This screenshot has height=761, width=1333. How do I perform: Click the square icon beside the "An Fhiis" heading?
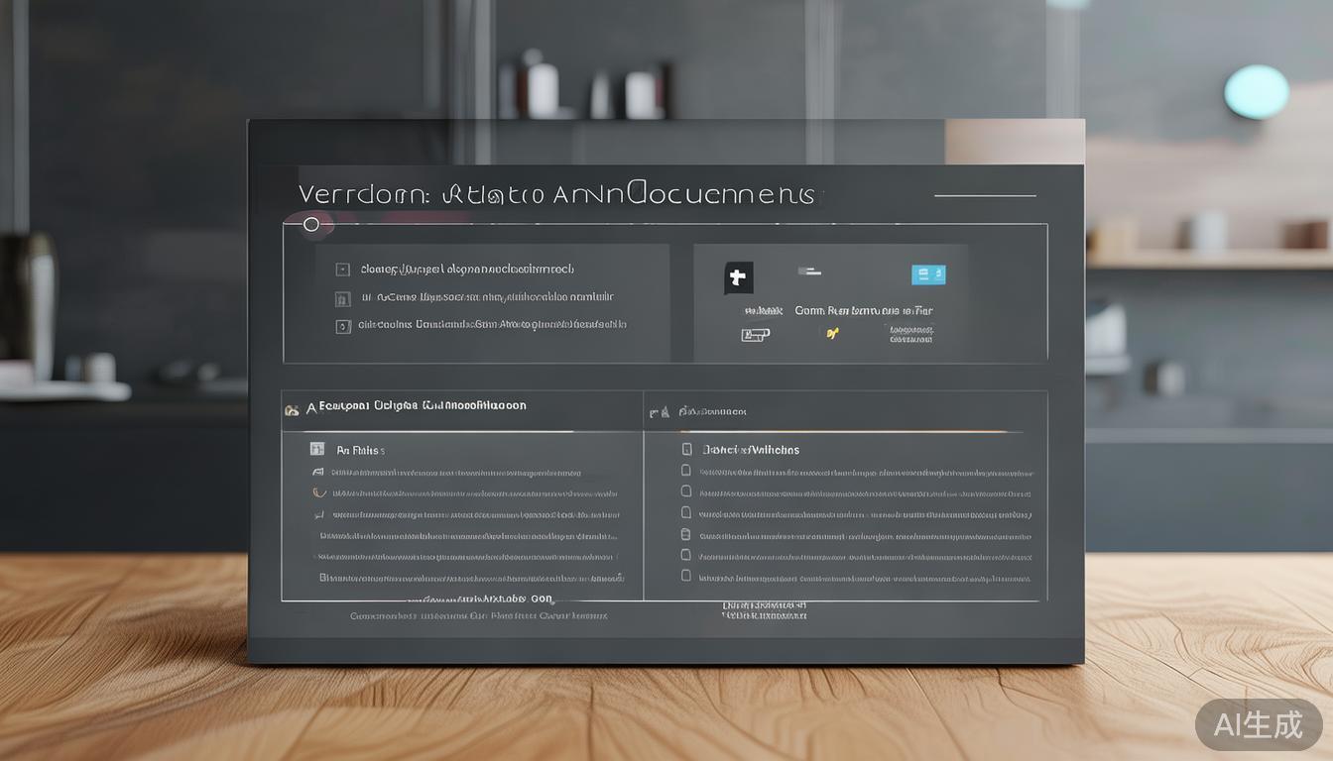click(317, 449)
